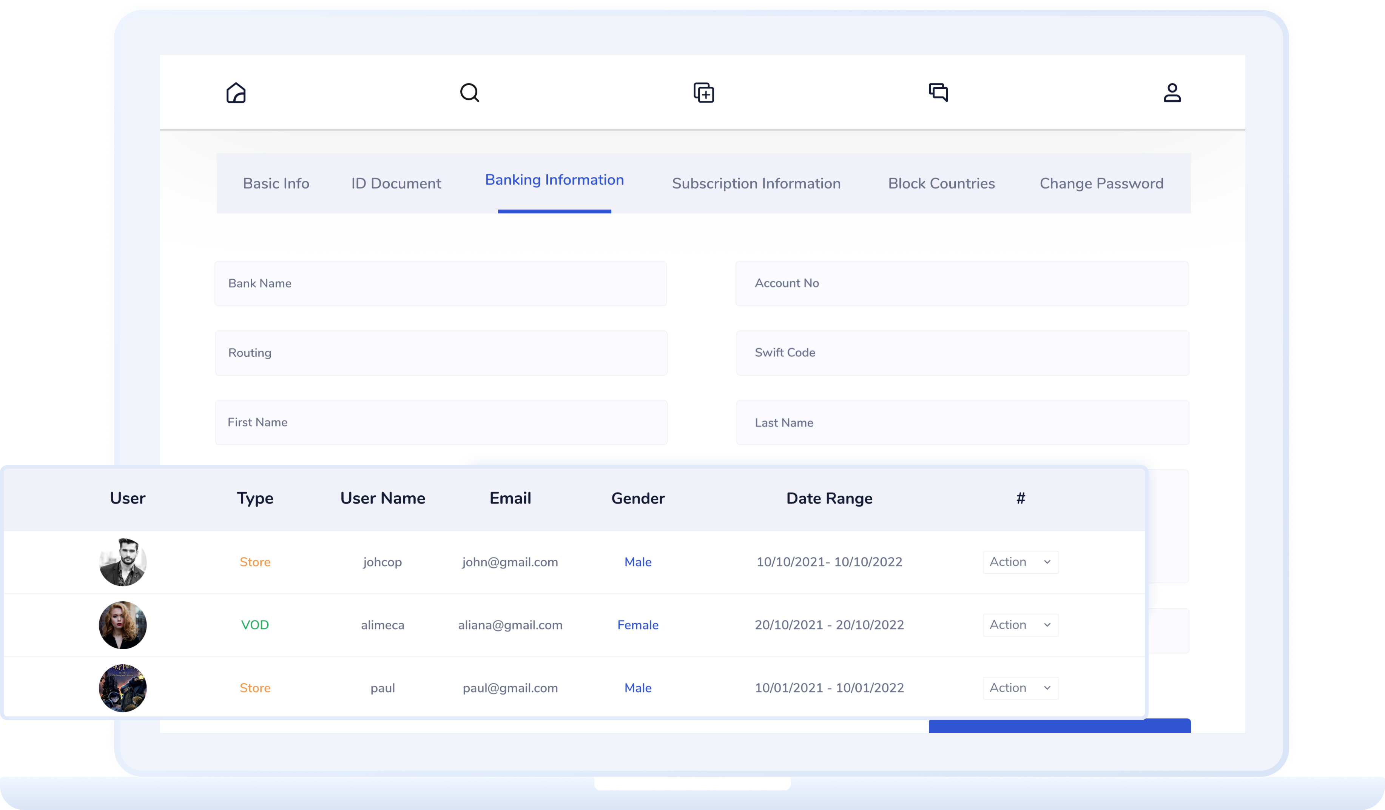Click the search magnifier icon

pos(469,93)
